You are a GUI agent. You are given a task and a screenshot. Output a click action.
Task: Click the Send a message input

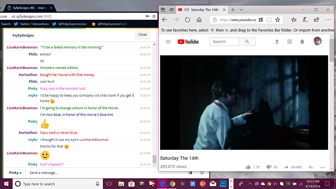coord(107,173)
